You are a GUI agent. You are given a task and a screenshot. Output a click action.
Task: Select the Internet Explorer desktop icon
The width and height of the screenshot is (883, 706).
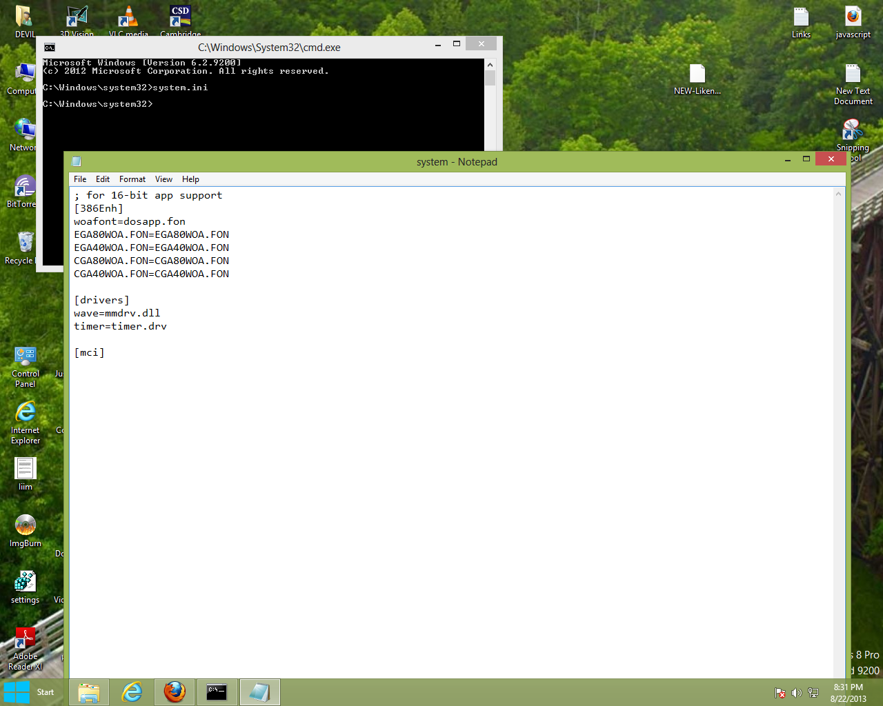(x=26, y=423)
